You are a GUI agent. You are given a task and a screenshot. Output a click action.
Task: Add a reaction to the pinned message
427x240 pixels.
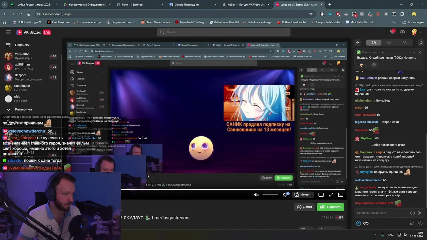[374, 65]
